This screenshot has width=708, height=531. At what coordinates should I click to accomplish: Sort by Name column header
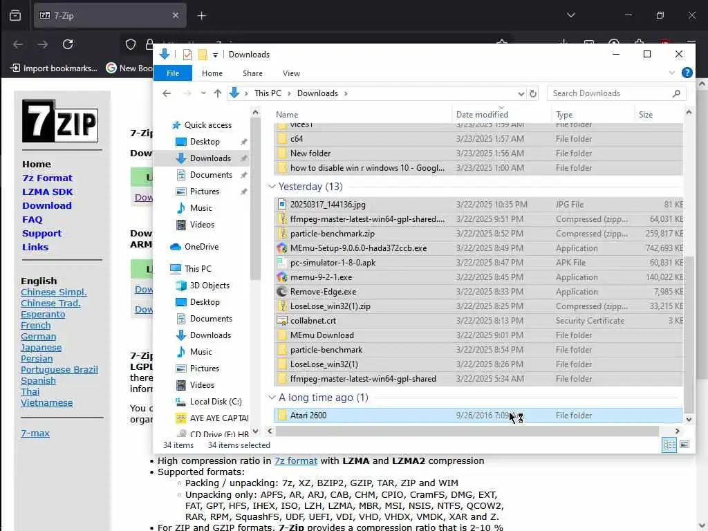tap(287, 115)
